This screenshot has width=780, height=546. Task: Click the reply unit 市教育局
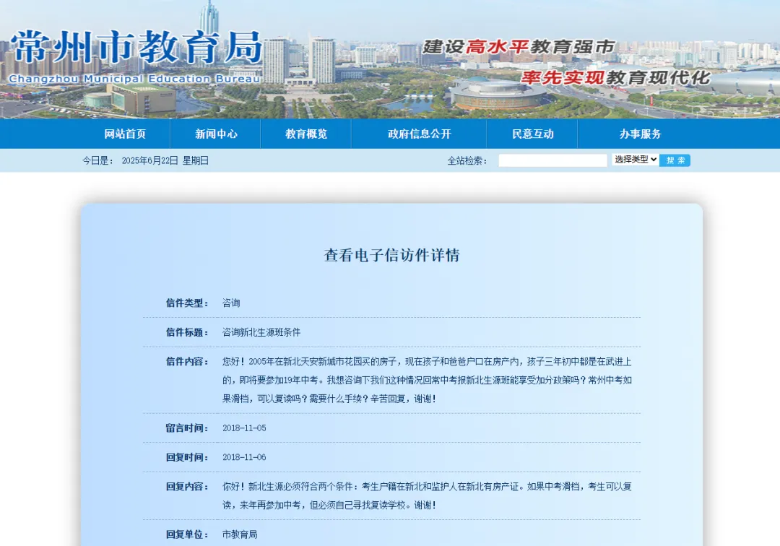coord(240,534)
